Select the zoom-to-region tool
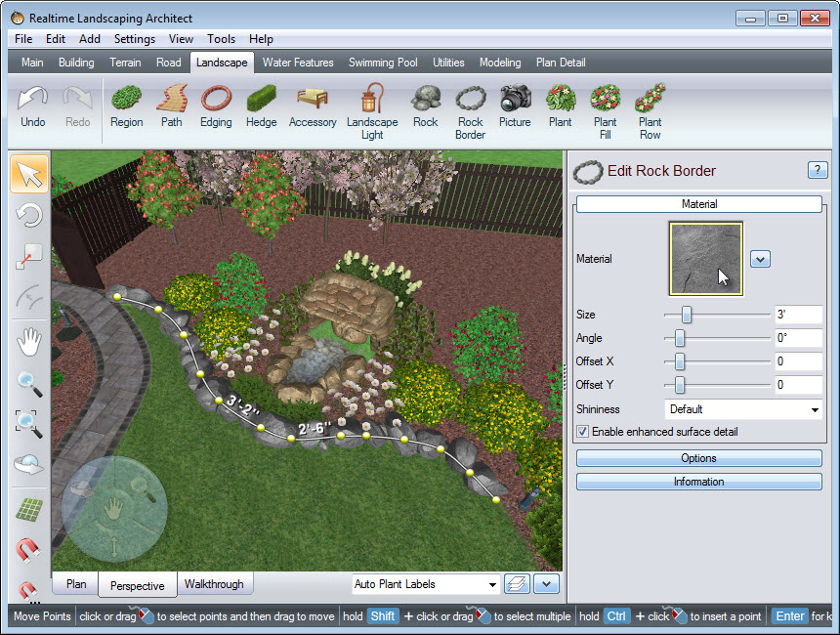The image size is (840, 635). pyautogui.click(x=29, y=424)
